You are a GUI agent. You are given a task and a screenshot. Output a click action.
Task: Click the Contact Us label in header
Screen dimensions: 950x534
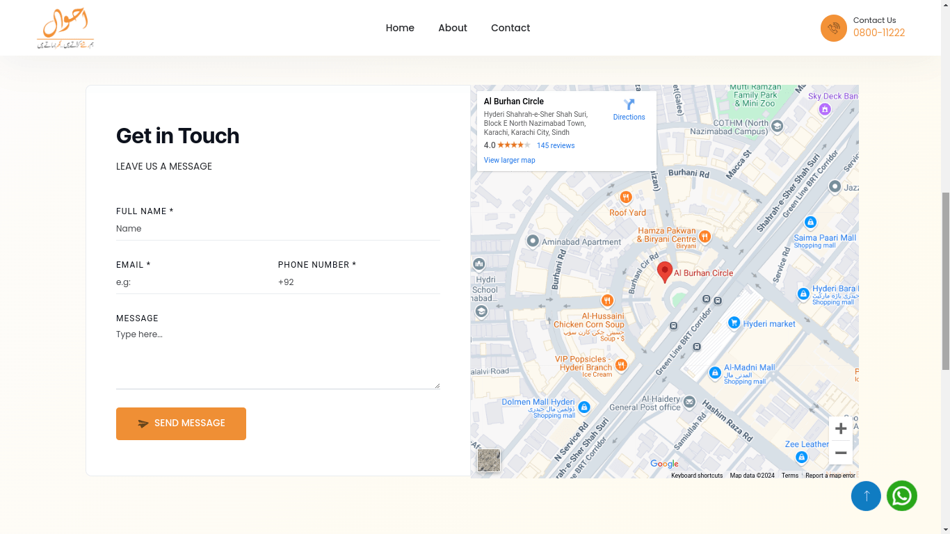(874, 20)
